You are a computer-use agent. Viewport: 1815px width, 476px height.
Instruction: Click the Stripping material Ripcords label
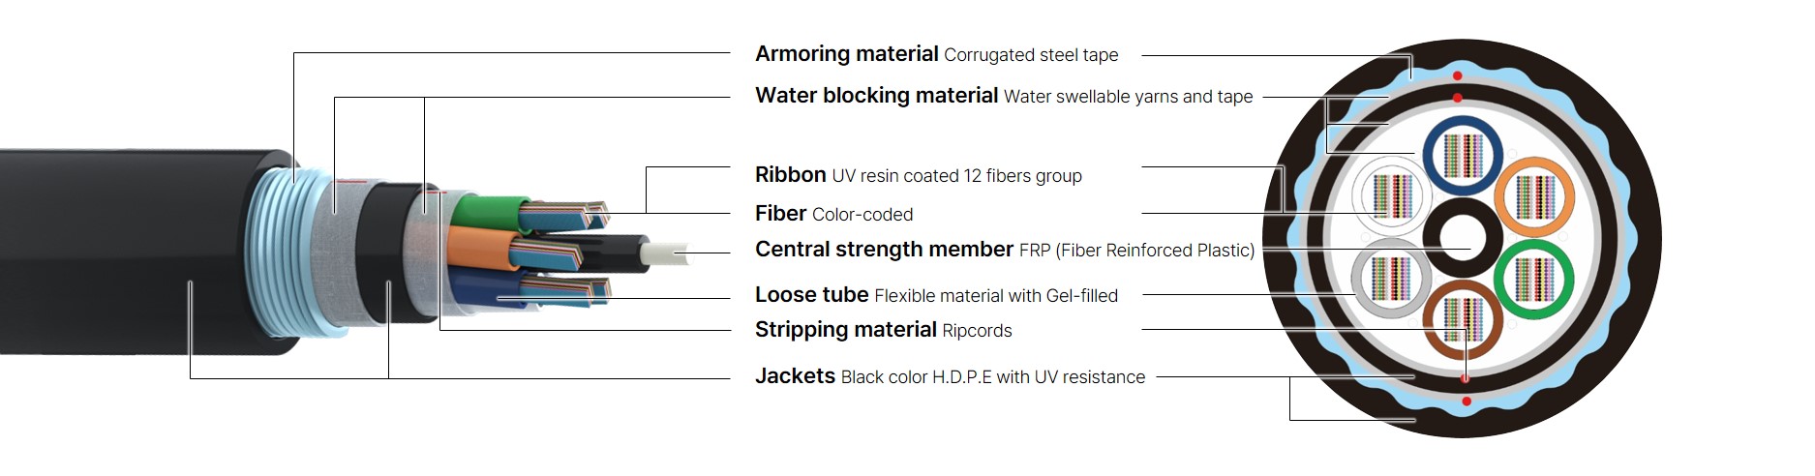click(883, 330)
